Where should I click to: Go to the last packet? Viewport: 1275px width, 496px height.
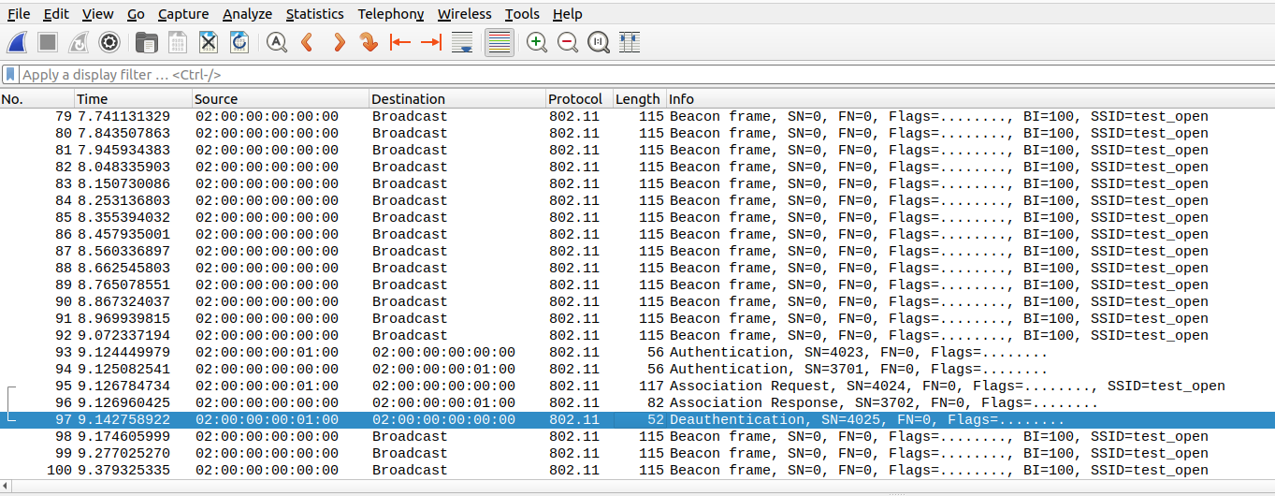(x=431, y=42)
